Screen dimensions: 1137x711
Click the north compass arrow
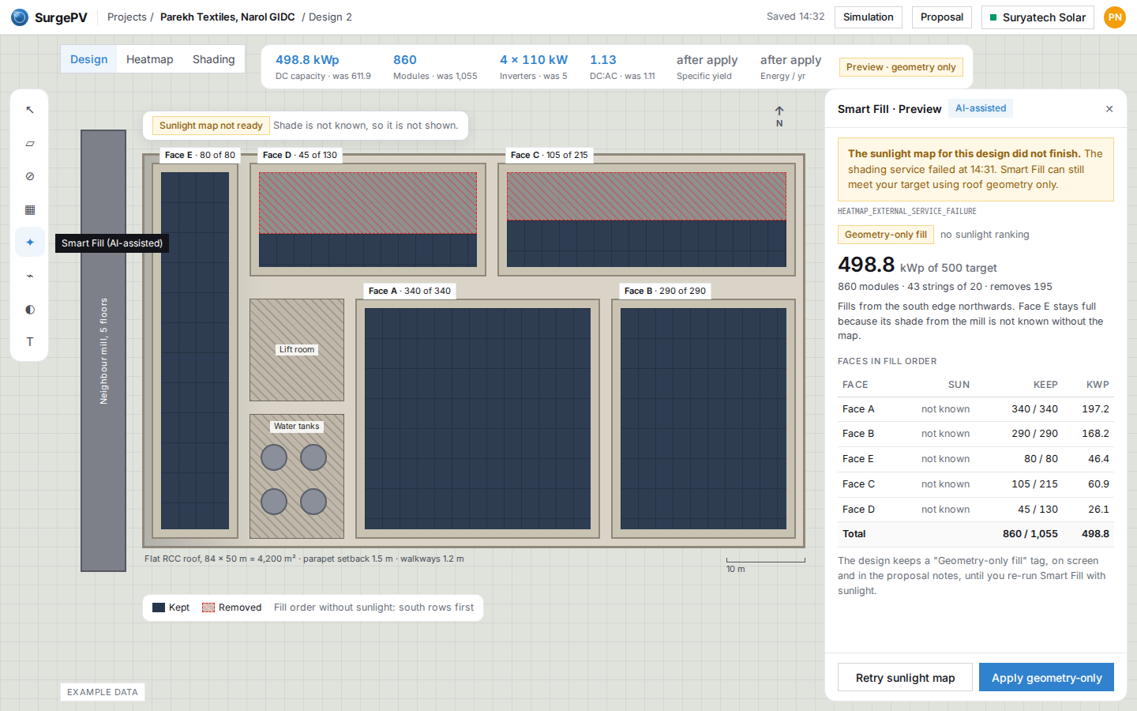coord(779,116)
